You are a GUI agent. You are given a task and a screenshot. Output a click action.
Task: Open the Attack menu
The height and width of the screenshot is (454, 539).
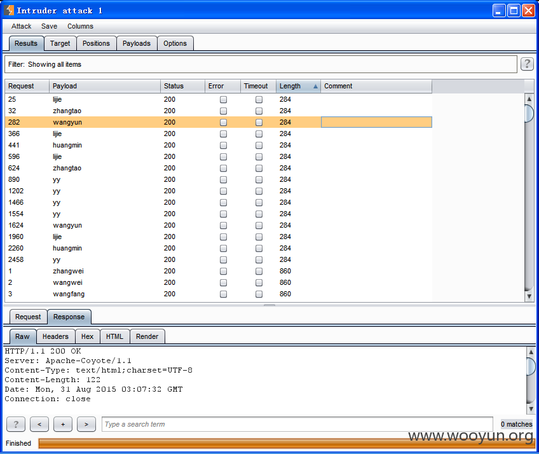tap(22, 26)
